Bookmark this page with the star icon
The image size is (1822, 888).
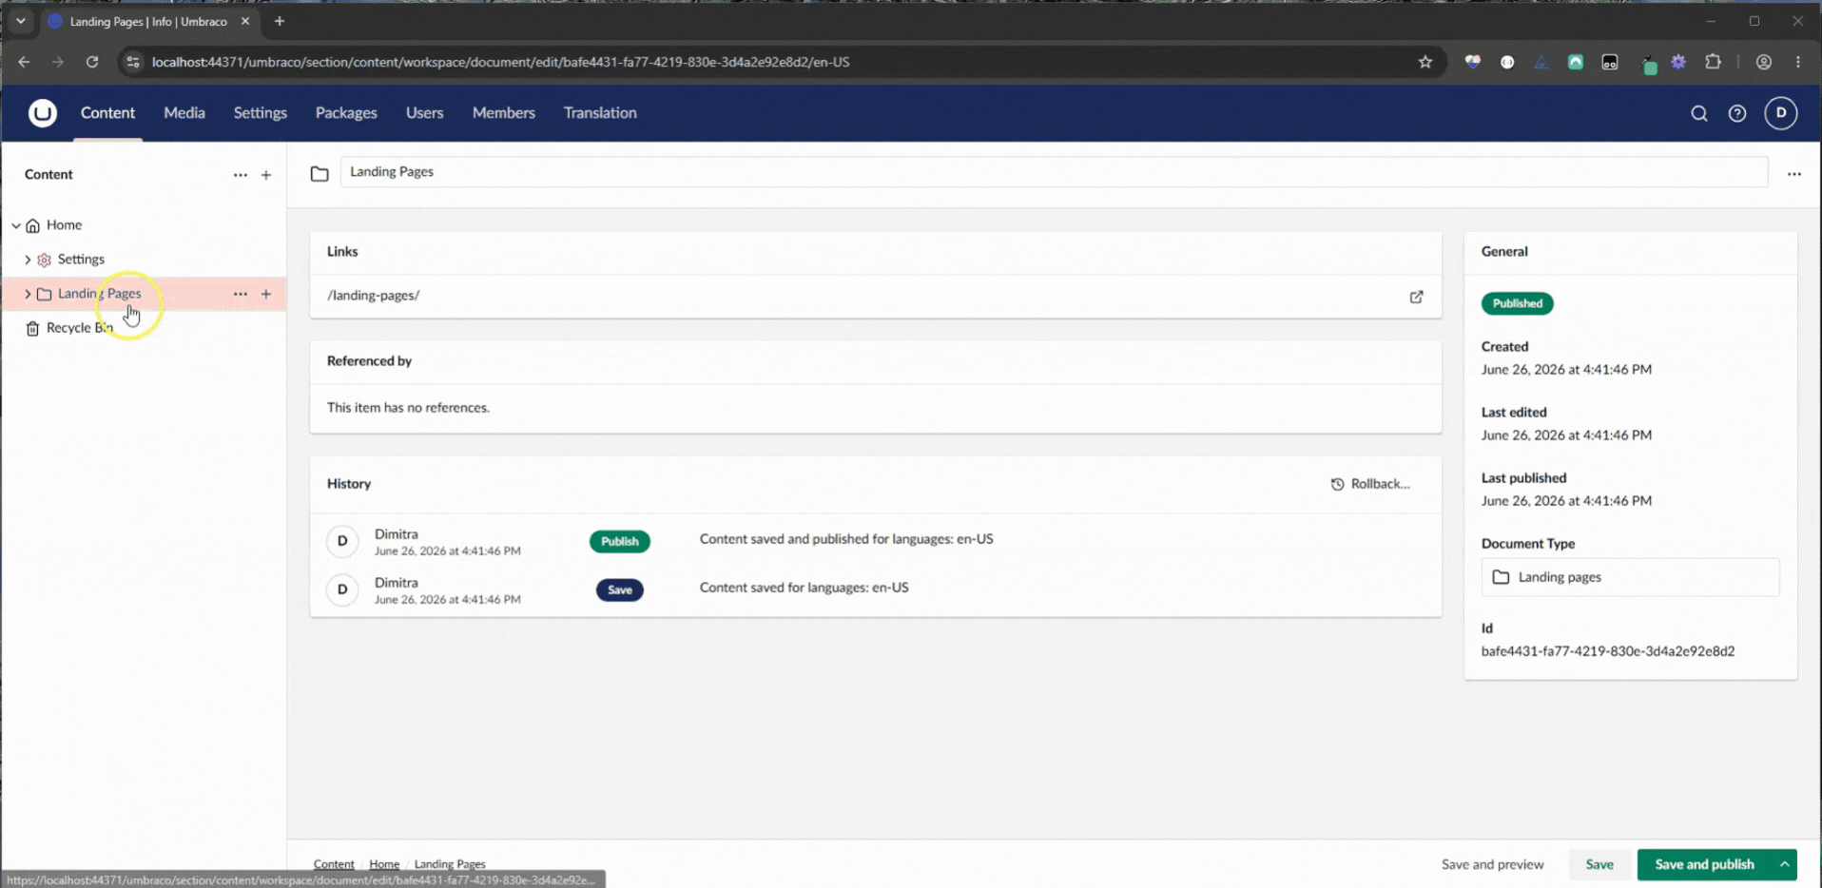point(1425,62)
